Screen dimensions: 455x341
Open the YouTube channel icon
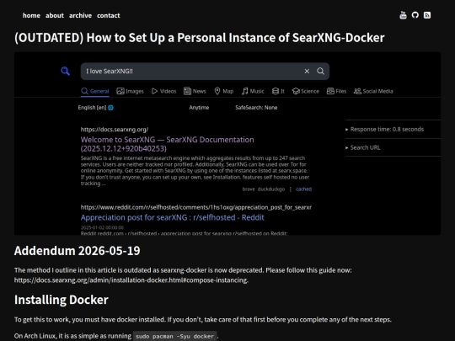[403, 15]
